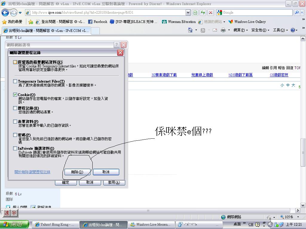Click the IE Back navigation button

tap(5, 13)
